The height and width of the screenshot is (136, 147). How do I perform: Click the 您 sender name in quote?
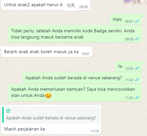pyautogui.click(x=8, y=111)
